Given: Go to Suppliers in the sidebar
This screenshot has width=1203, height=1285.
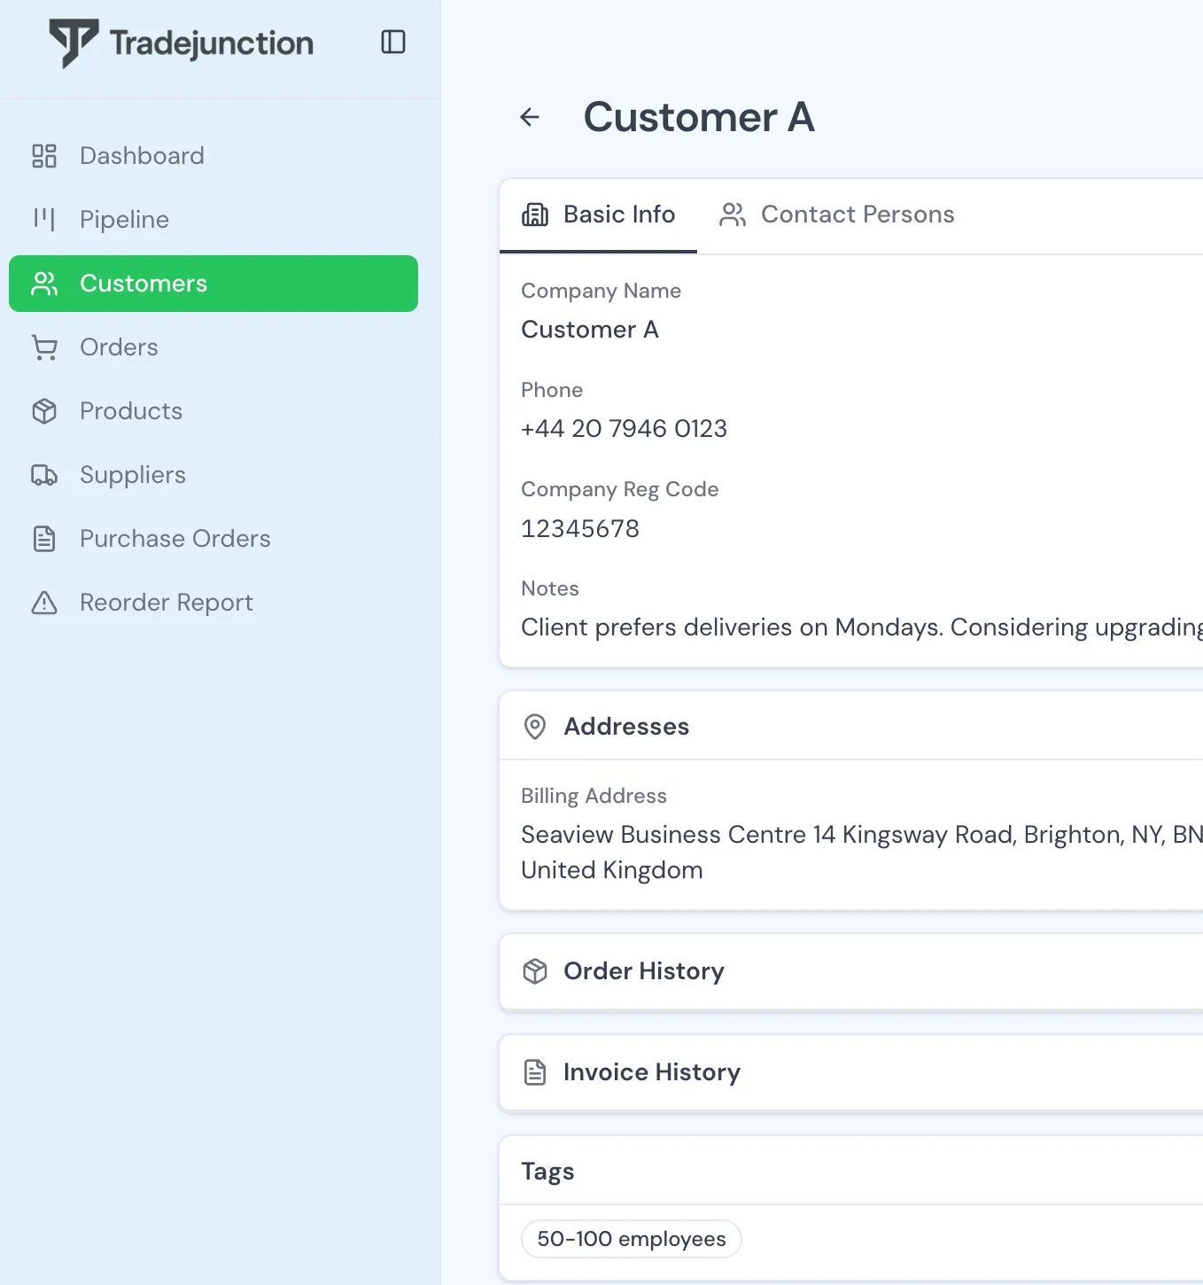Looking at the screenshot, I should pyautogui.click(x=213, y=475).
